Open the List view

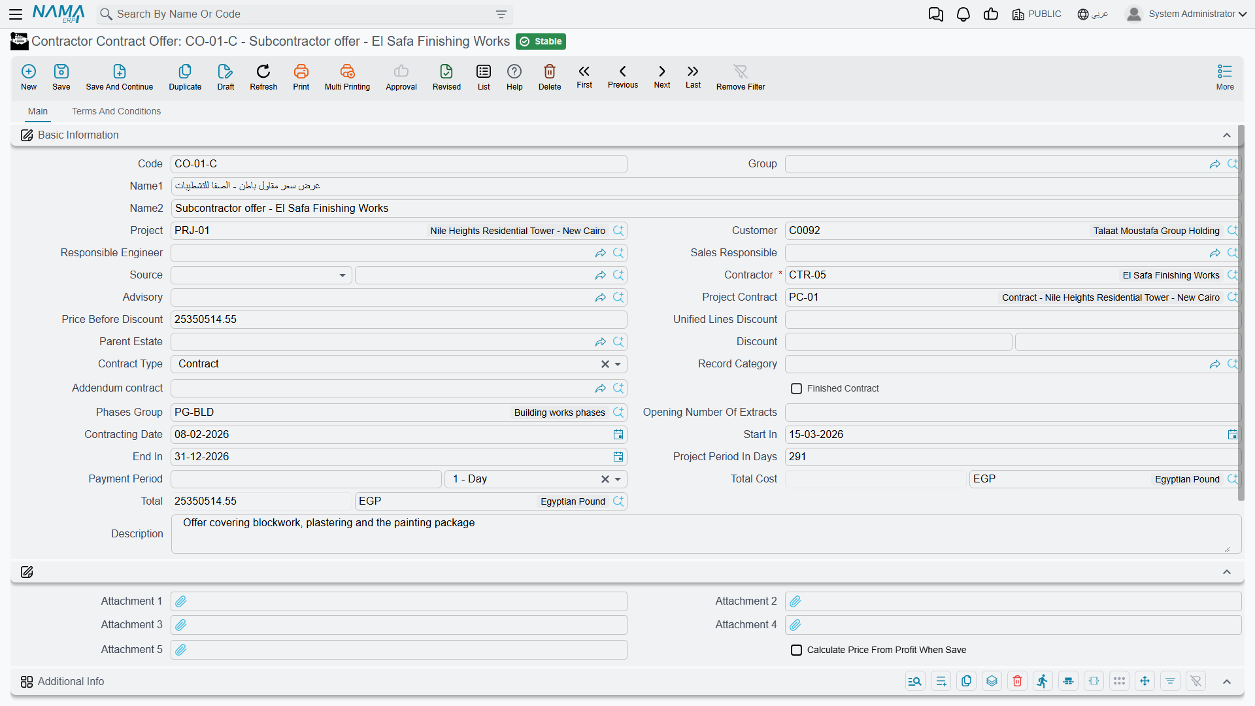[484, 77]
